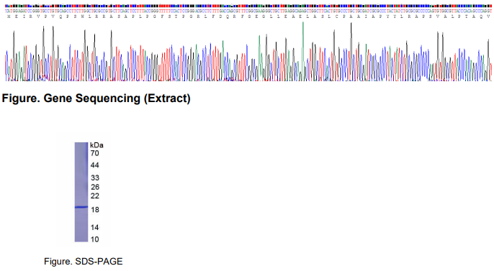The height and width of the screenshot is (271, 494).
Task: Click the 70 kDa marker label
Action: pos(95,153)
